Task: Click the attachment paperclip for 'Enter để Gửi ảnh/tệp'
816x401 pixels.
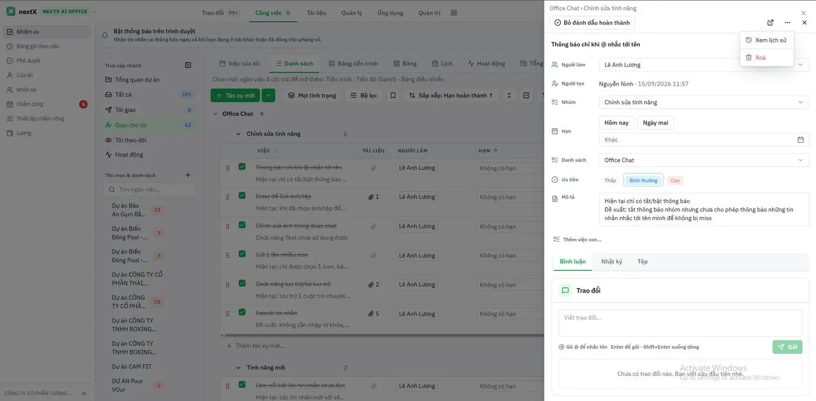Action: pyautogui.click(x=371, y=197)
